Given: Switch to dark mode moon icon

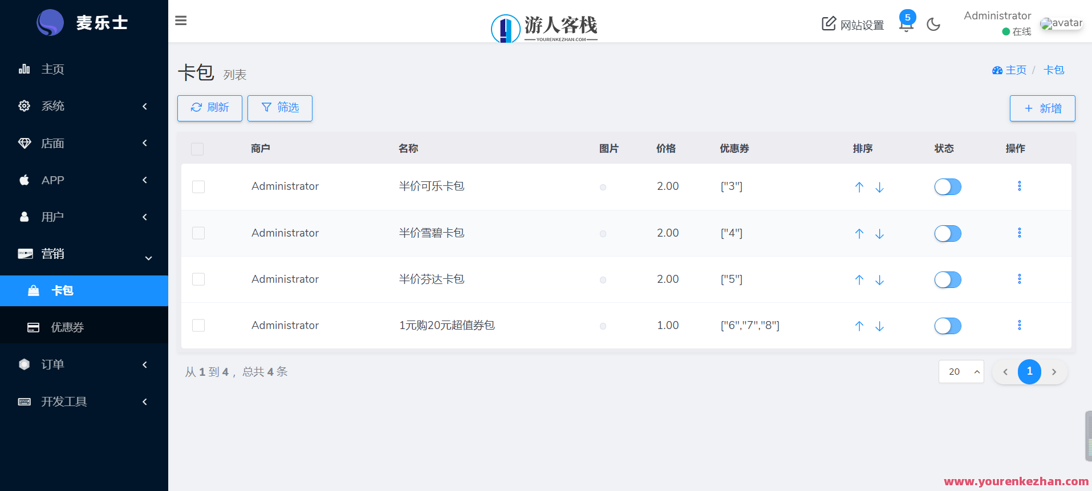Looking at the screenshot, I should pos(933,24).
